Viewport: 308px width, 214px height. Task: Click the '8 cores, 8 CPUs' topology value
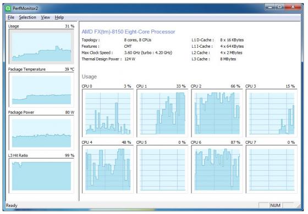click(x=137, y=40)
